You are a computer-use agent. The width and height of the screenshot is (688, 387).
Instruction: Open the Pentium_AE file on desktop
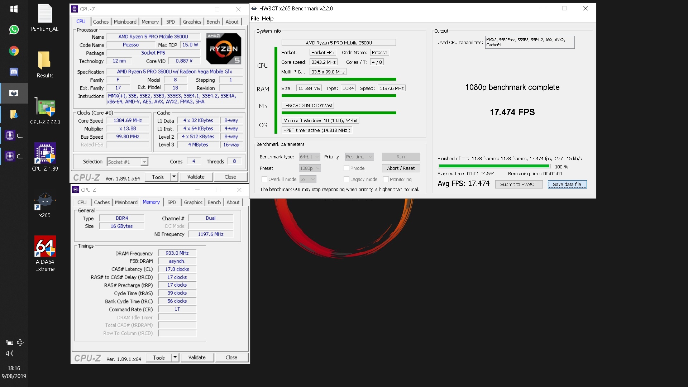[x=45, y=18]
